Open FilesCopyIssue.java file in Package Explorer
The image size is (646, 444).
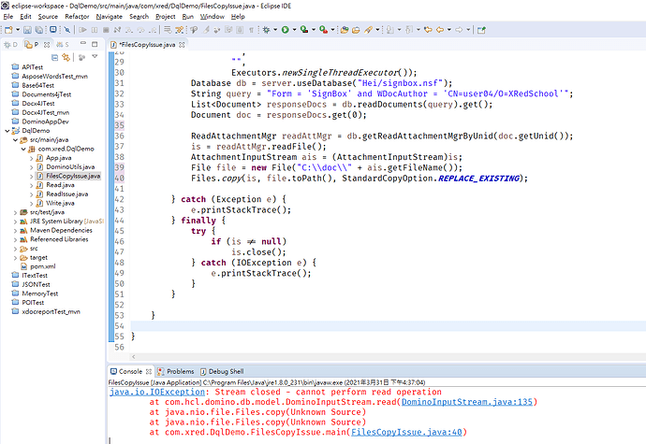[73, 177]
